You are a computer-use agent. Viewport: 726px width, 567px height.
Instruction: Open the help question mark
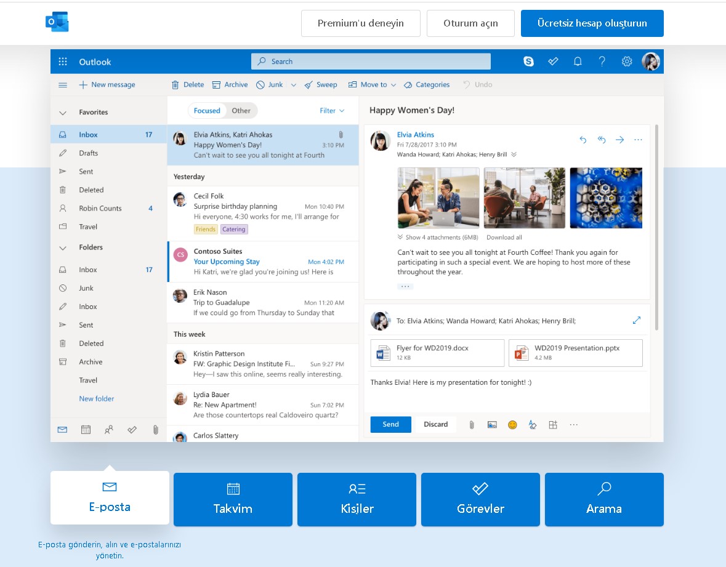(x=602, y=61)
